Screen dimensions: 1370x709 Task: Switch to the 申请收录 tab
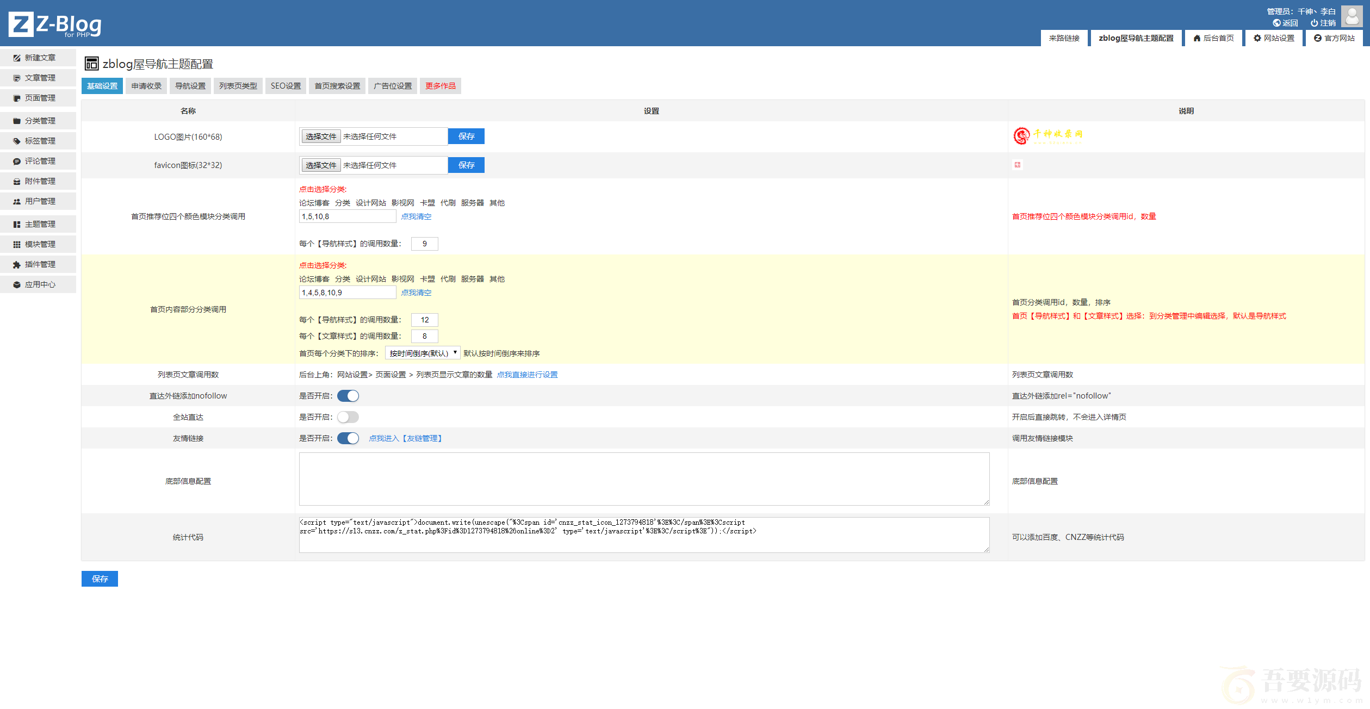click(x=146, y=86)
